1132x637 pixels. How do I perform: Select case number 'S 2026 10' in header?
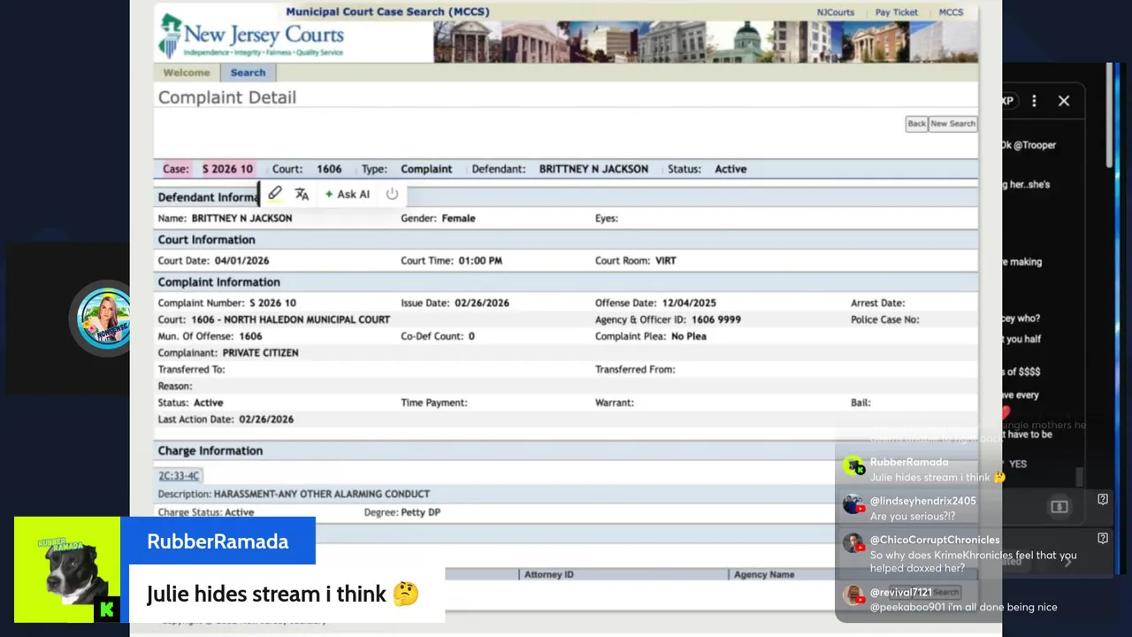[227, 169]
